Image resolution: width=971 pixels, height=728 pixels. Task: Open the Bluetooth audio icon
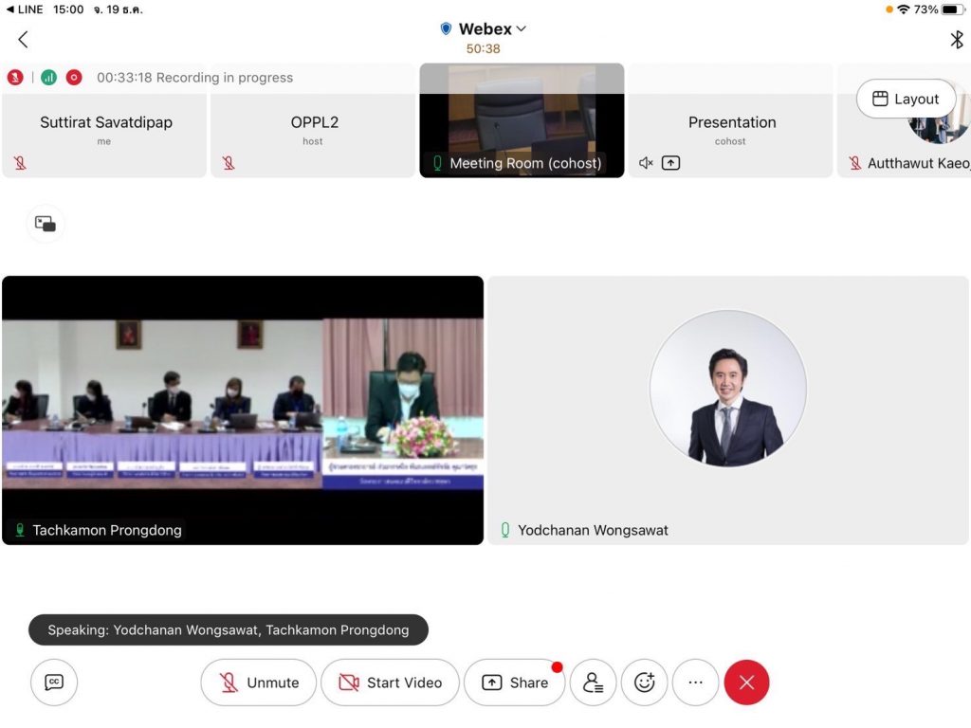tap(956, 39)
